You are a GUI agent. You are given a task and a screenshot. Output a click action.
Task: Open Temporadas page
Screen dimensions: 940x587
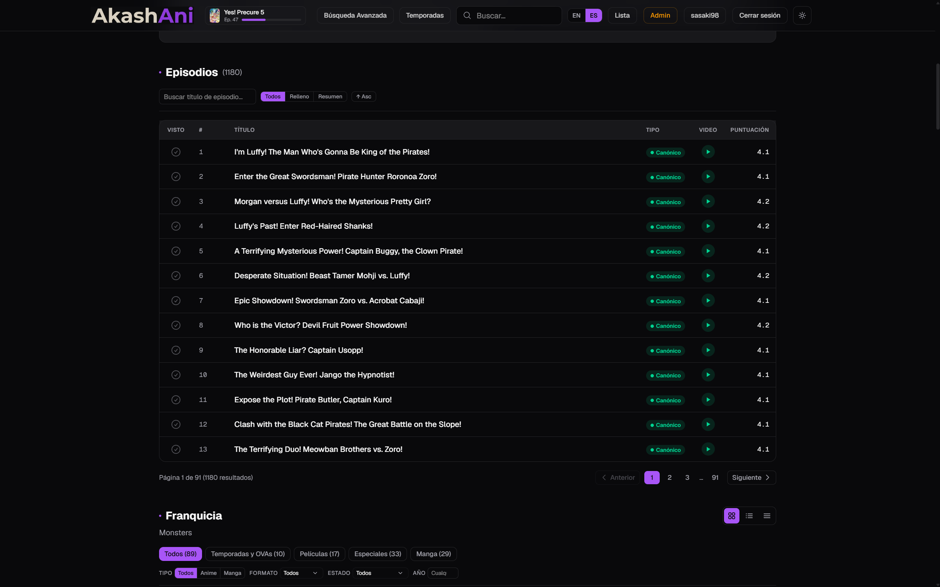(425, 15)
